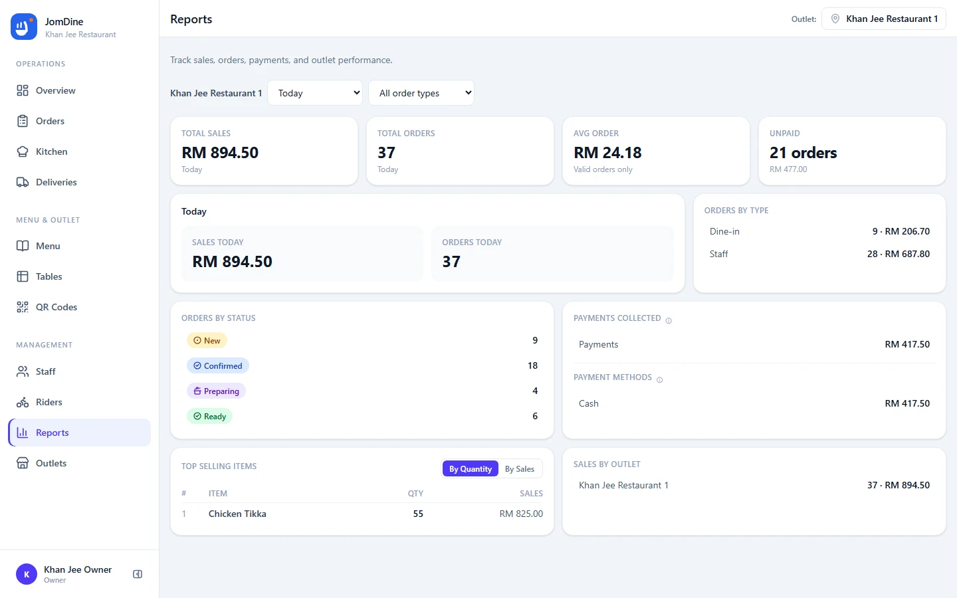Click the Deliveries truck icon
This screenshot has width=957, height=598.
(23, 182)
